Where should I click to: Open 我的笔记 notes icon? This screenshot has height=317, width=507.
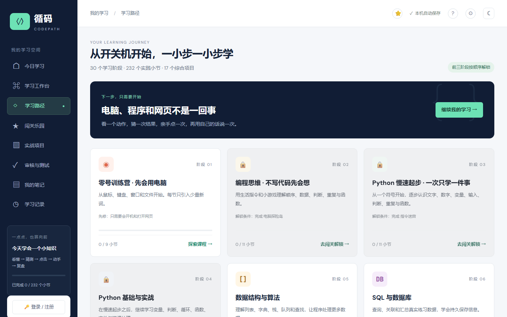pos(16,185)
